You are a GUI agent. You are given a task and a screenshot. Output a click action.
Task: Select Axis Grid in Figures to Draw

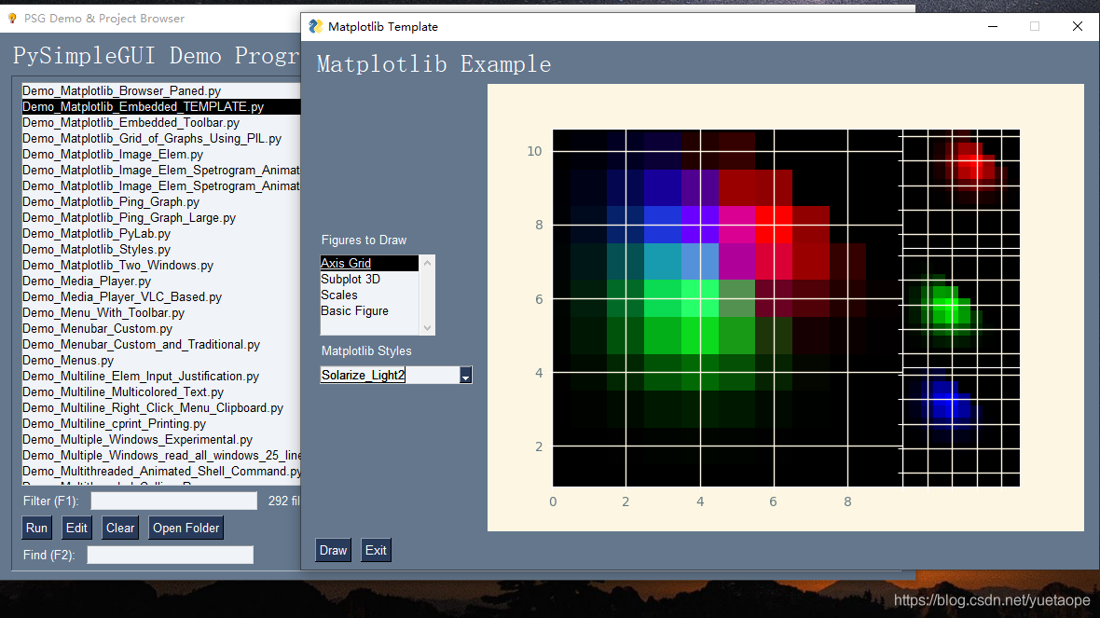point(369,263)
